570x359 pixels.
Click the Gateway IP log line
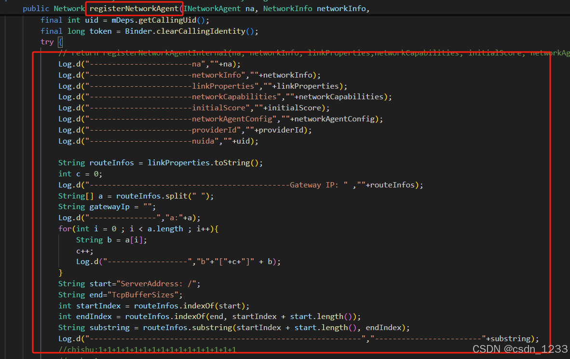point(241,185)
